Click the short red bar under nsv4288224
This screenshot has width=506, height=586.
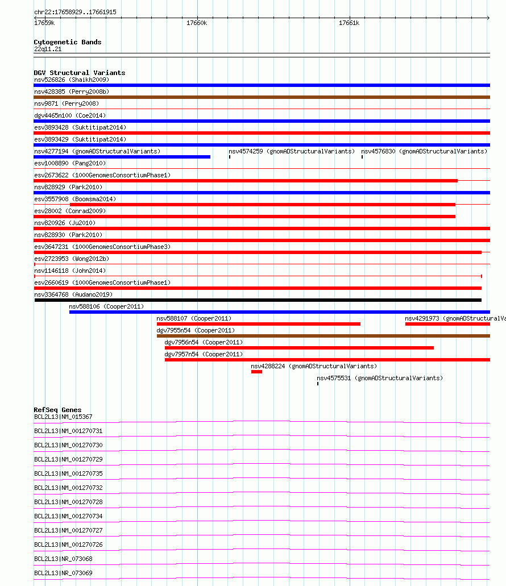pos(257,372)
